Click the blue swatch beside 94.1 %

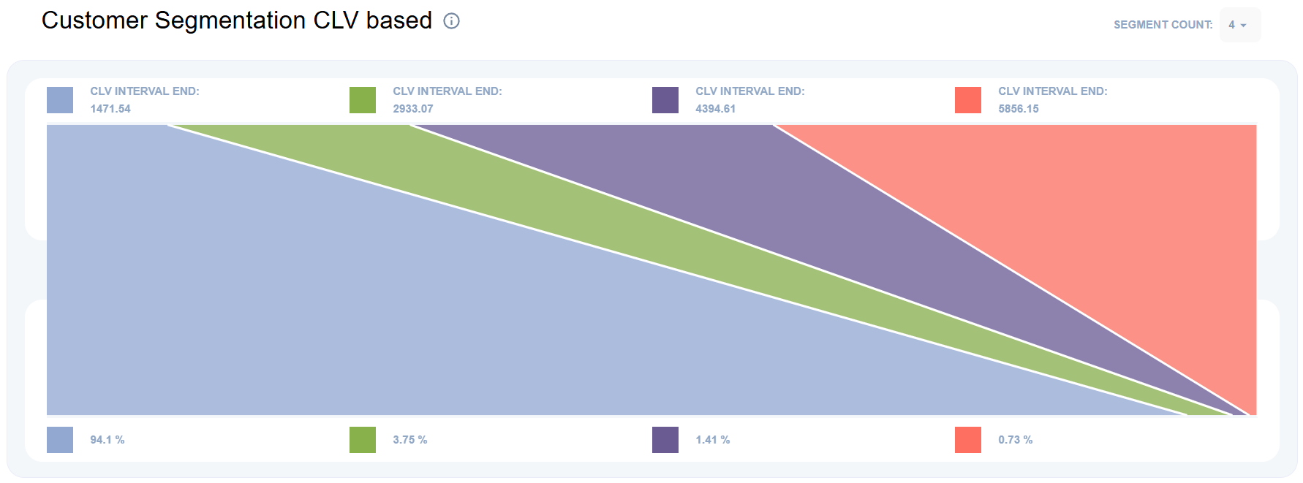[x=60, y=440]
